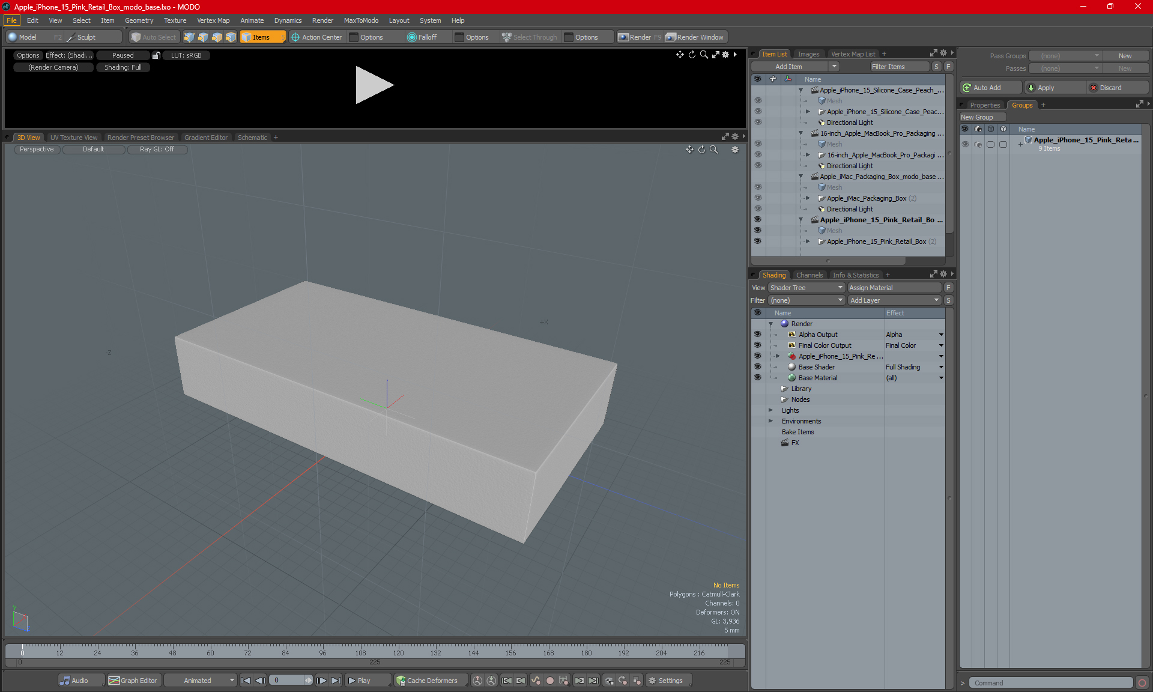Screen dimensions: 1153x692
Task: Click the Falloff tool icon
Action: pyautogui.click(x=411, y=37)
